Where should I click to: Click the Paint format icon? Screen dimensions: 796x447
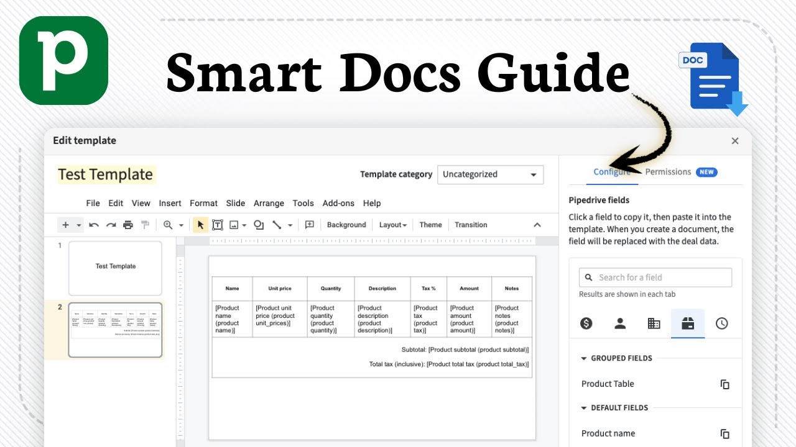pos(145,225)
